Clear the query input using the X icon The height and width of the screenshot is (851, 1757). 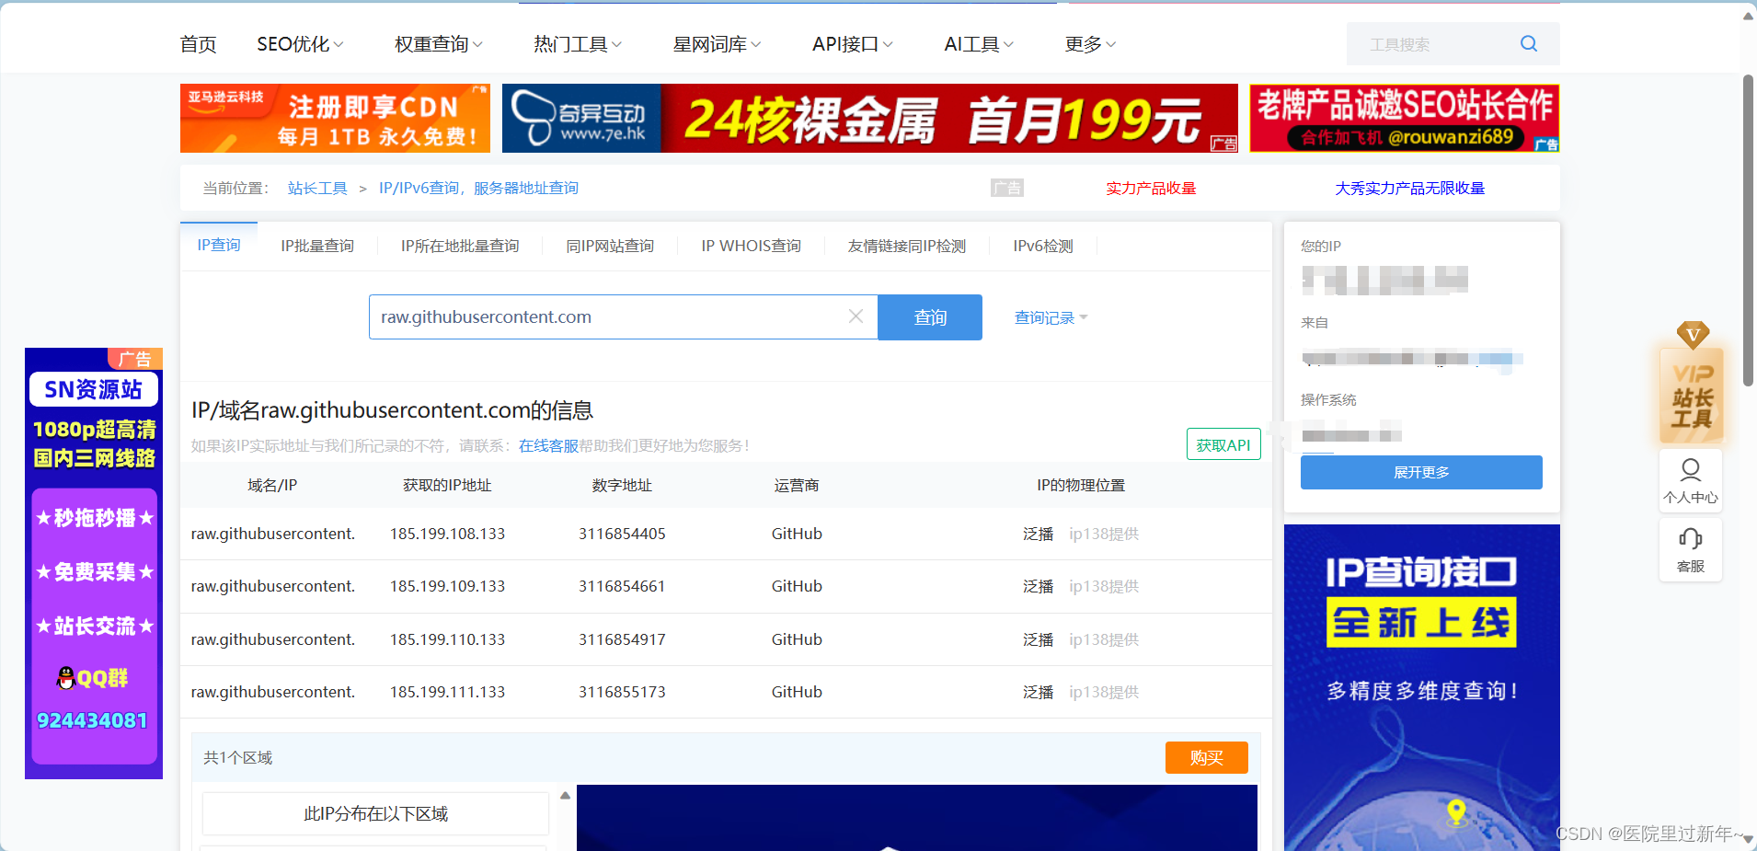pos(855,316)
